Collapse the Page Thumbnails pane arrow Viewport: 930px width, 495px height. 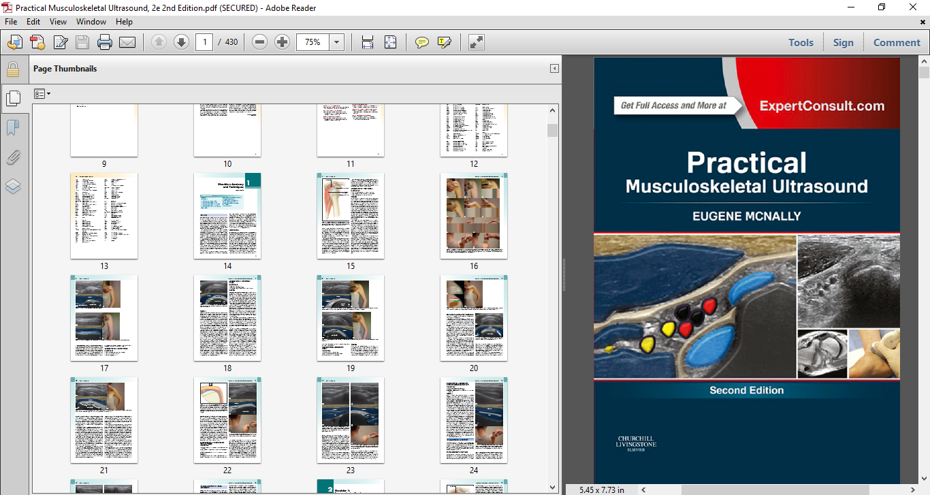(554, 69)
